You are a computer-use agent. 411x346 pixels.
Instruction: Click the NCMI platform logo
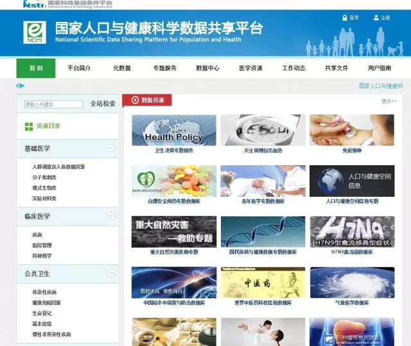(x=35, y=32)
